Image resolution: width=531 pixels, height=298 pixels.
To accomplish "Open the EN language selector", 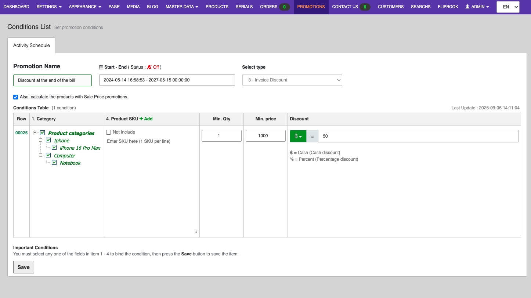I will [x=508, y=7].
